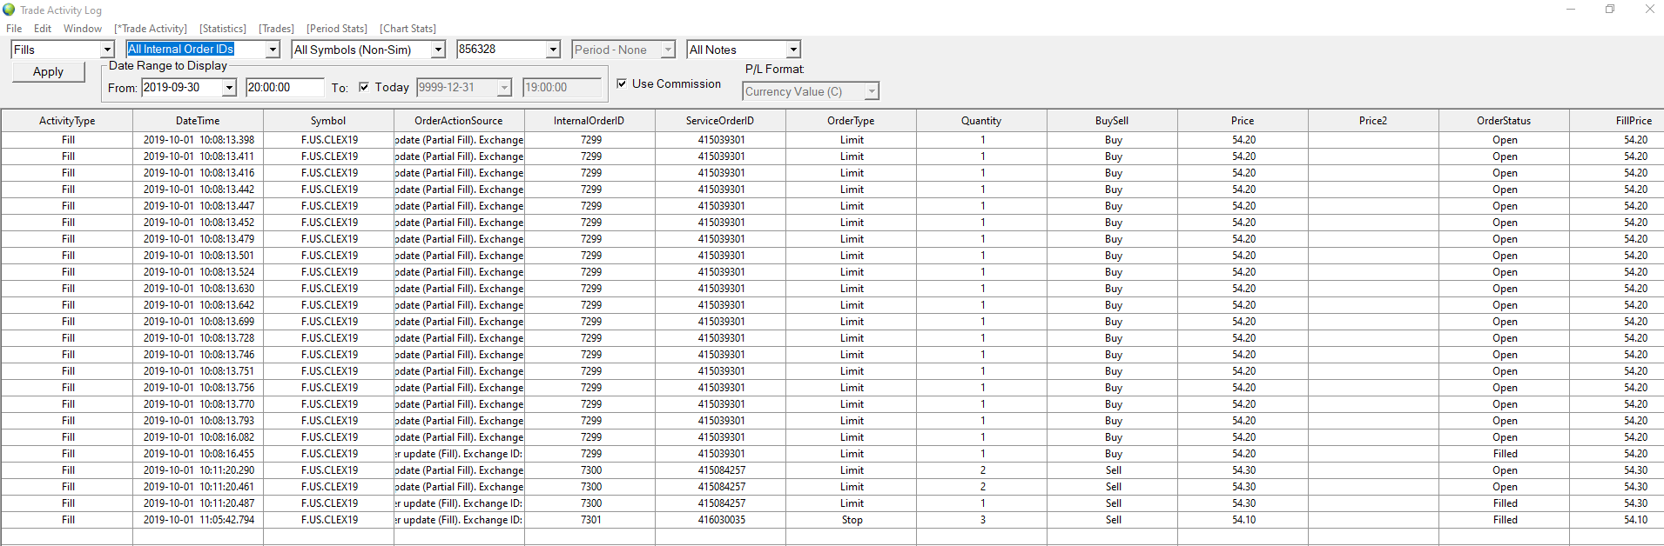The height and width of the screenshot is (546, 1664).
Task: Open the File menu
Action: click(x=14, y=29)
